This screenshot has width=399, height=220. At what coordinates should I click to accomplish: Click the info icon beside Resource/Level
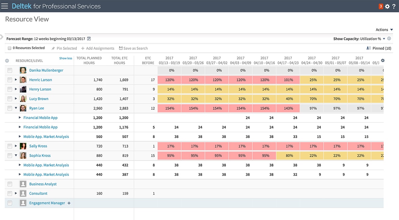[x=7, y=61]
